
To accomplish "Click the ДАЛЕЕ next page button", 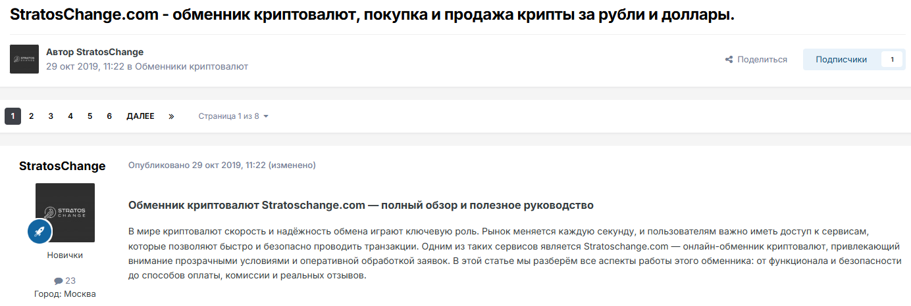I will 140,116.
